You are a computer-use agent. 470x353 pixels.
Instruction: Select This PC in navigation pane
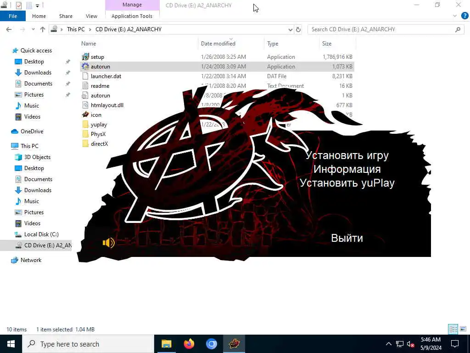point(29,146)
